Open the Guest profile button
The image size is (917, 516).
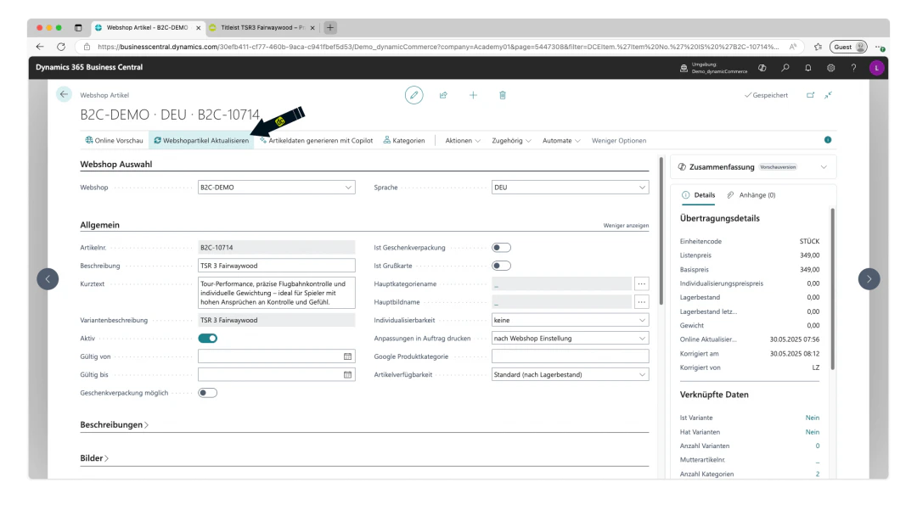coord(848,47)
